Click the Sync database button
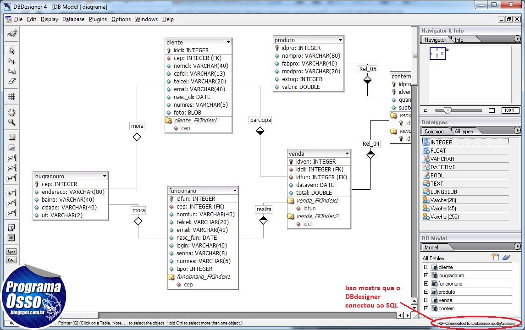This screenshot has width=525, height=330. pos(12,252)
